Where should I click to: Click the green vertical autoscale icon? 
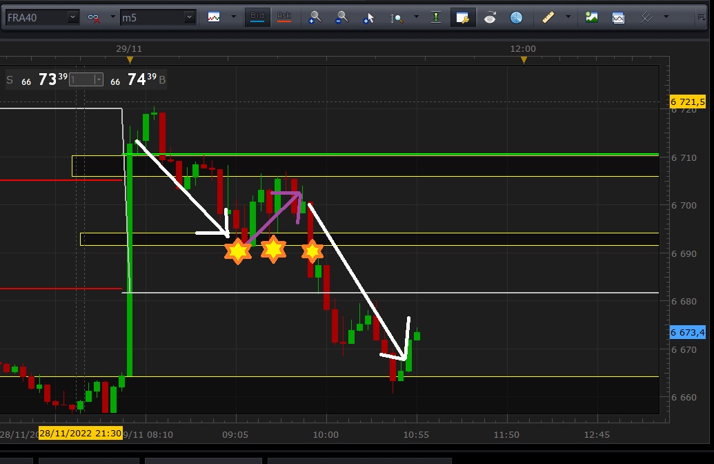click(x=436, y=17)
